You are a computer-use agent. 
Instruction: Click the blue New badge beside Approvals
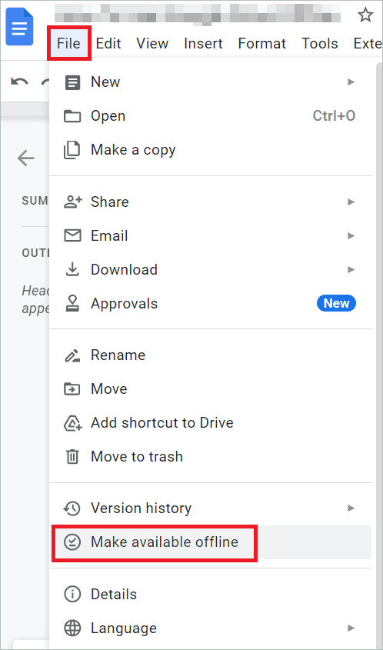[x=336, y=303]
